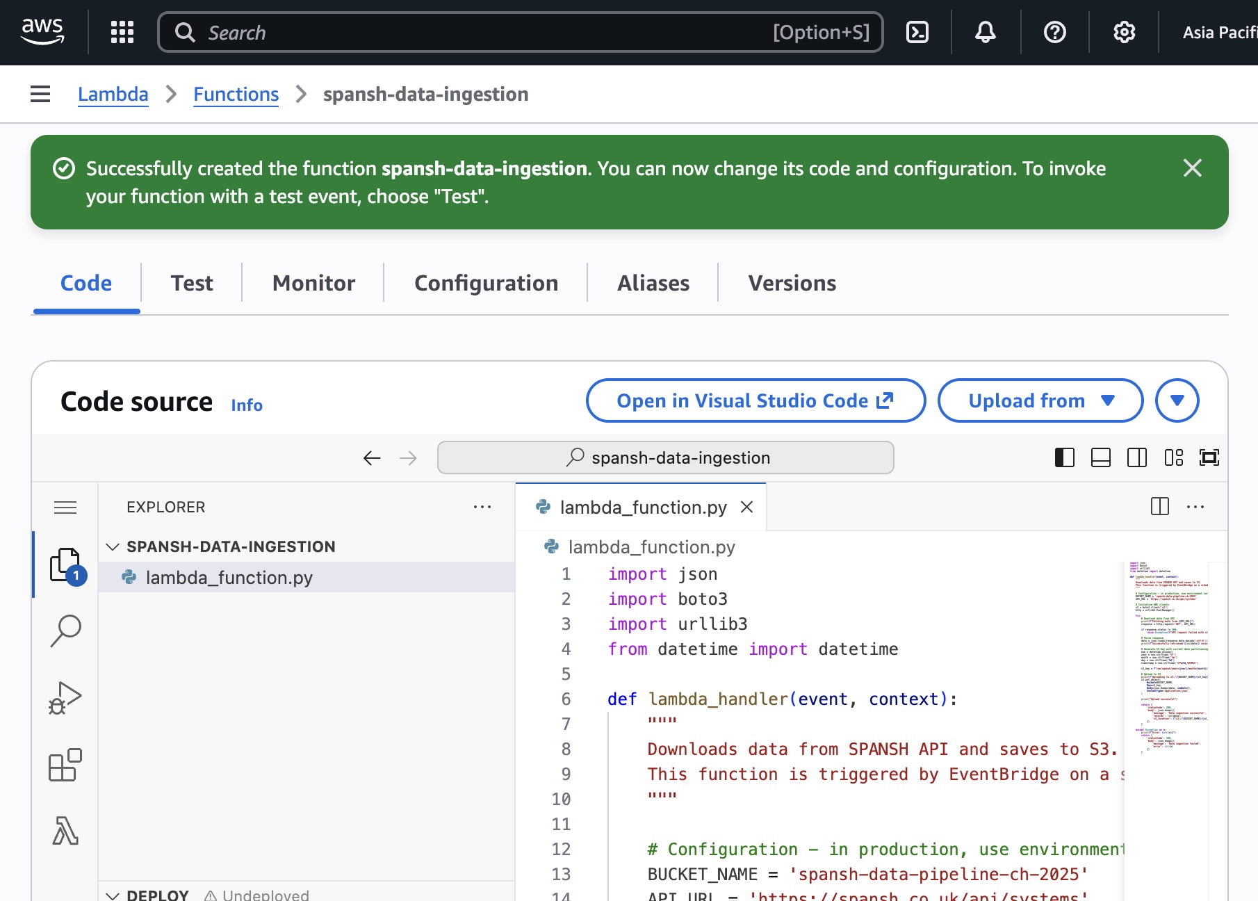Image resolution: width=1258 pixels, height=901 pixels.
Task: Collapse the SPANSH-DATA-INGESTION folder tree
Action: (x=113, y=546)
